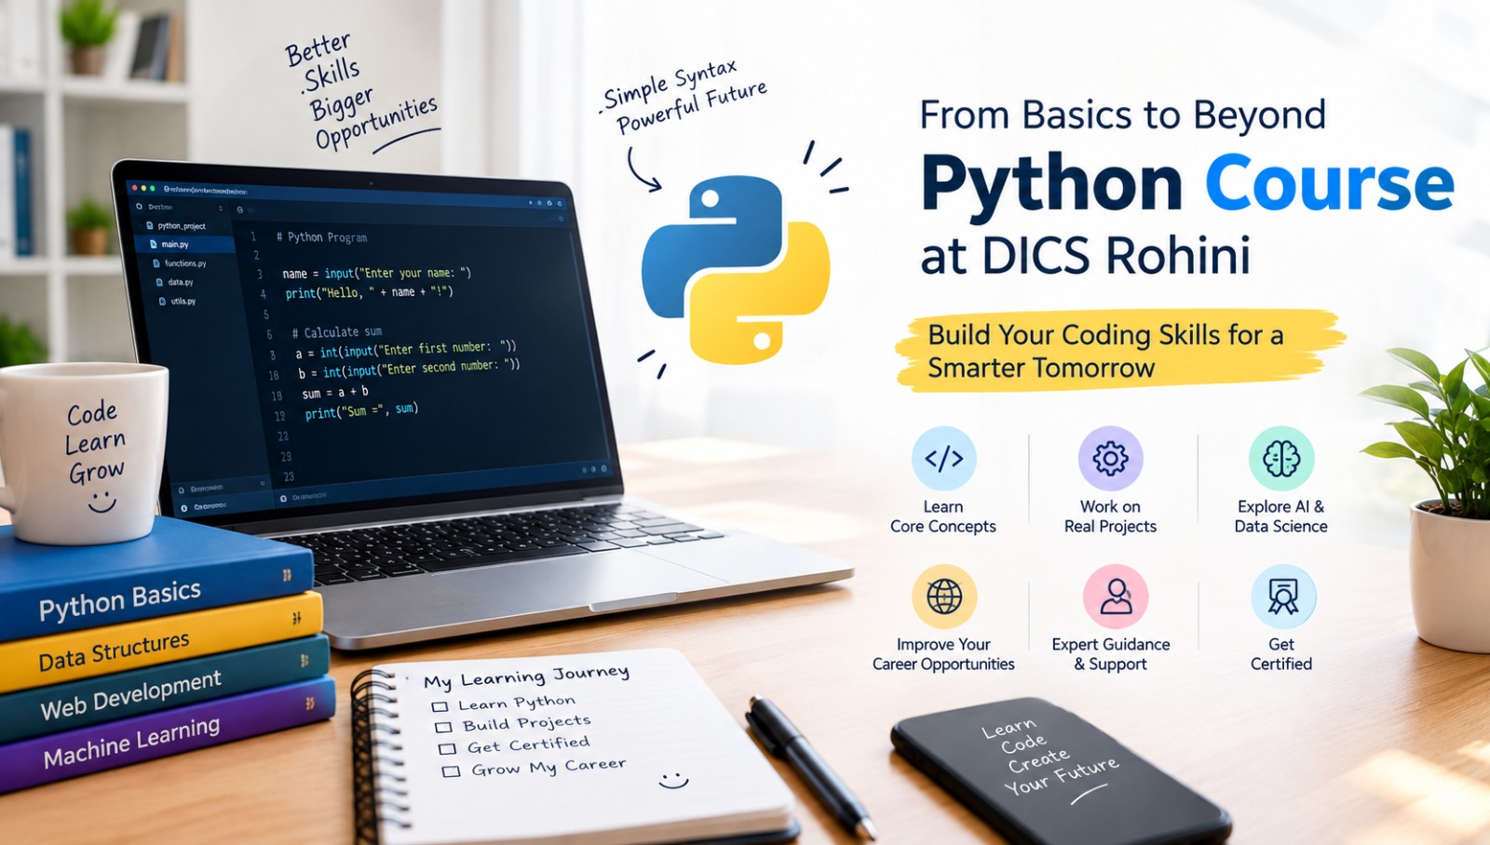Click the 'Simple Syntax Powerful Future' note
Viewport: 1490px width, 845px height.
685,97
